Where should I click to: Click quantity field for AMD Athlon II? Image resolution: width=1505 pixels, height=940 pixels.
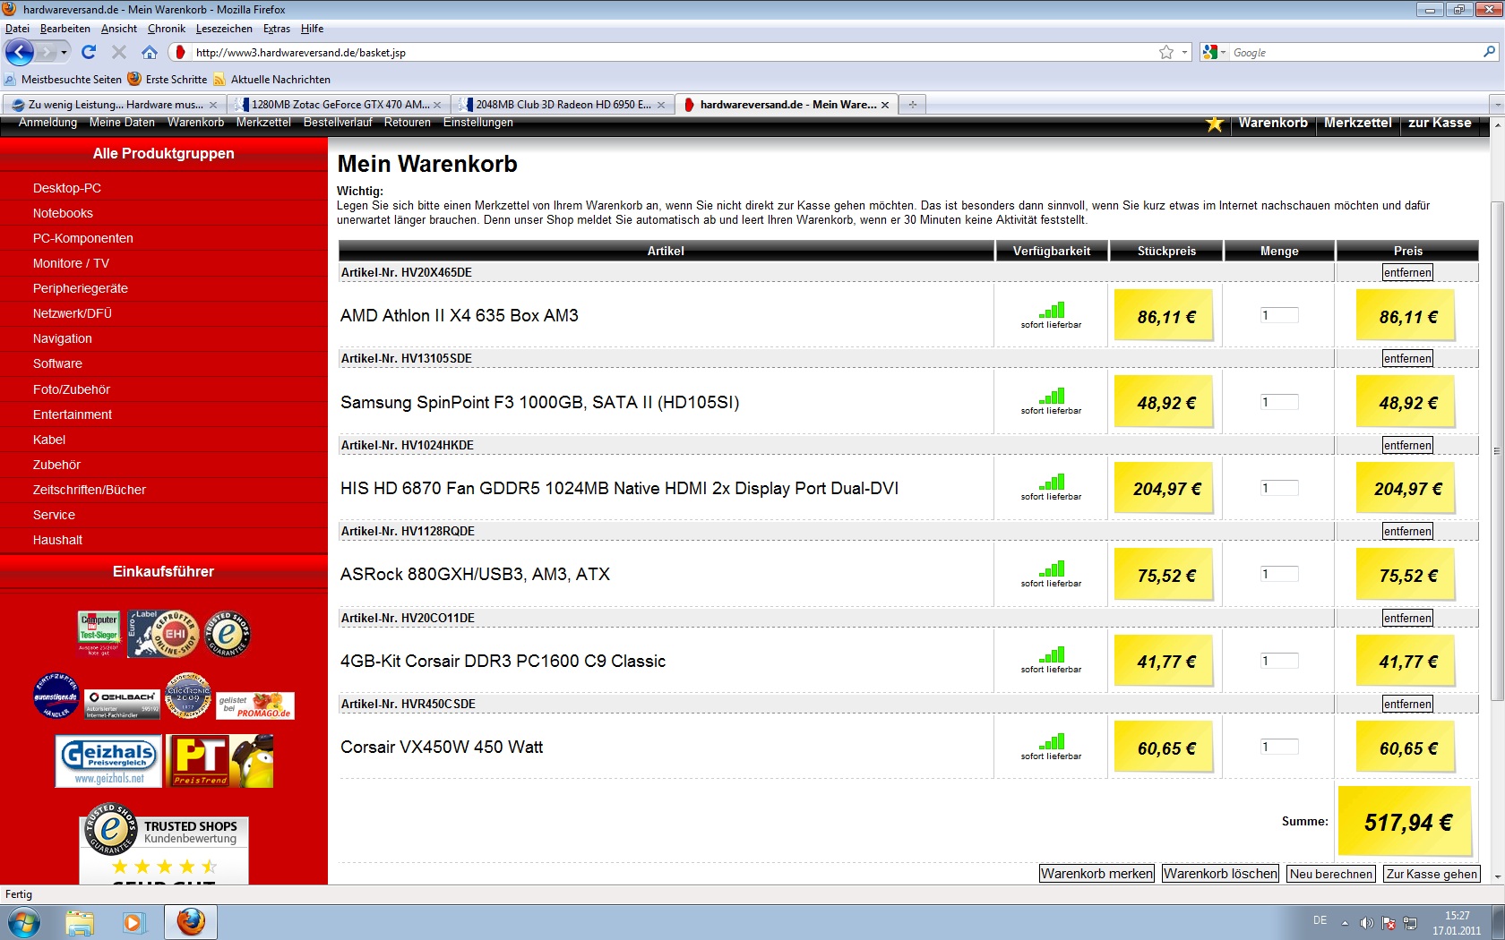tap(1279, 315)
